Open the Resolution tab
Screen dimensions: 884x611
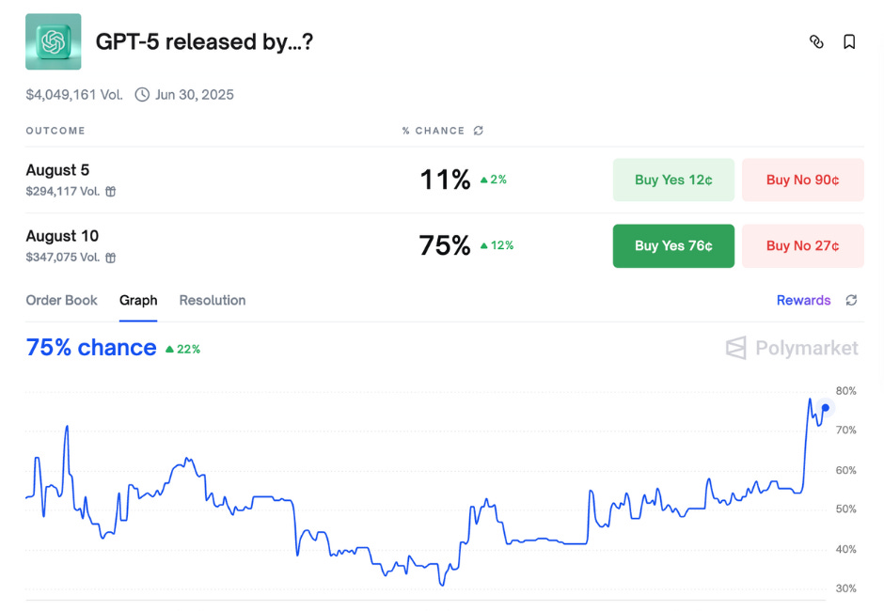(213, 301)
